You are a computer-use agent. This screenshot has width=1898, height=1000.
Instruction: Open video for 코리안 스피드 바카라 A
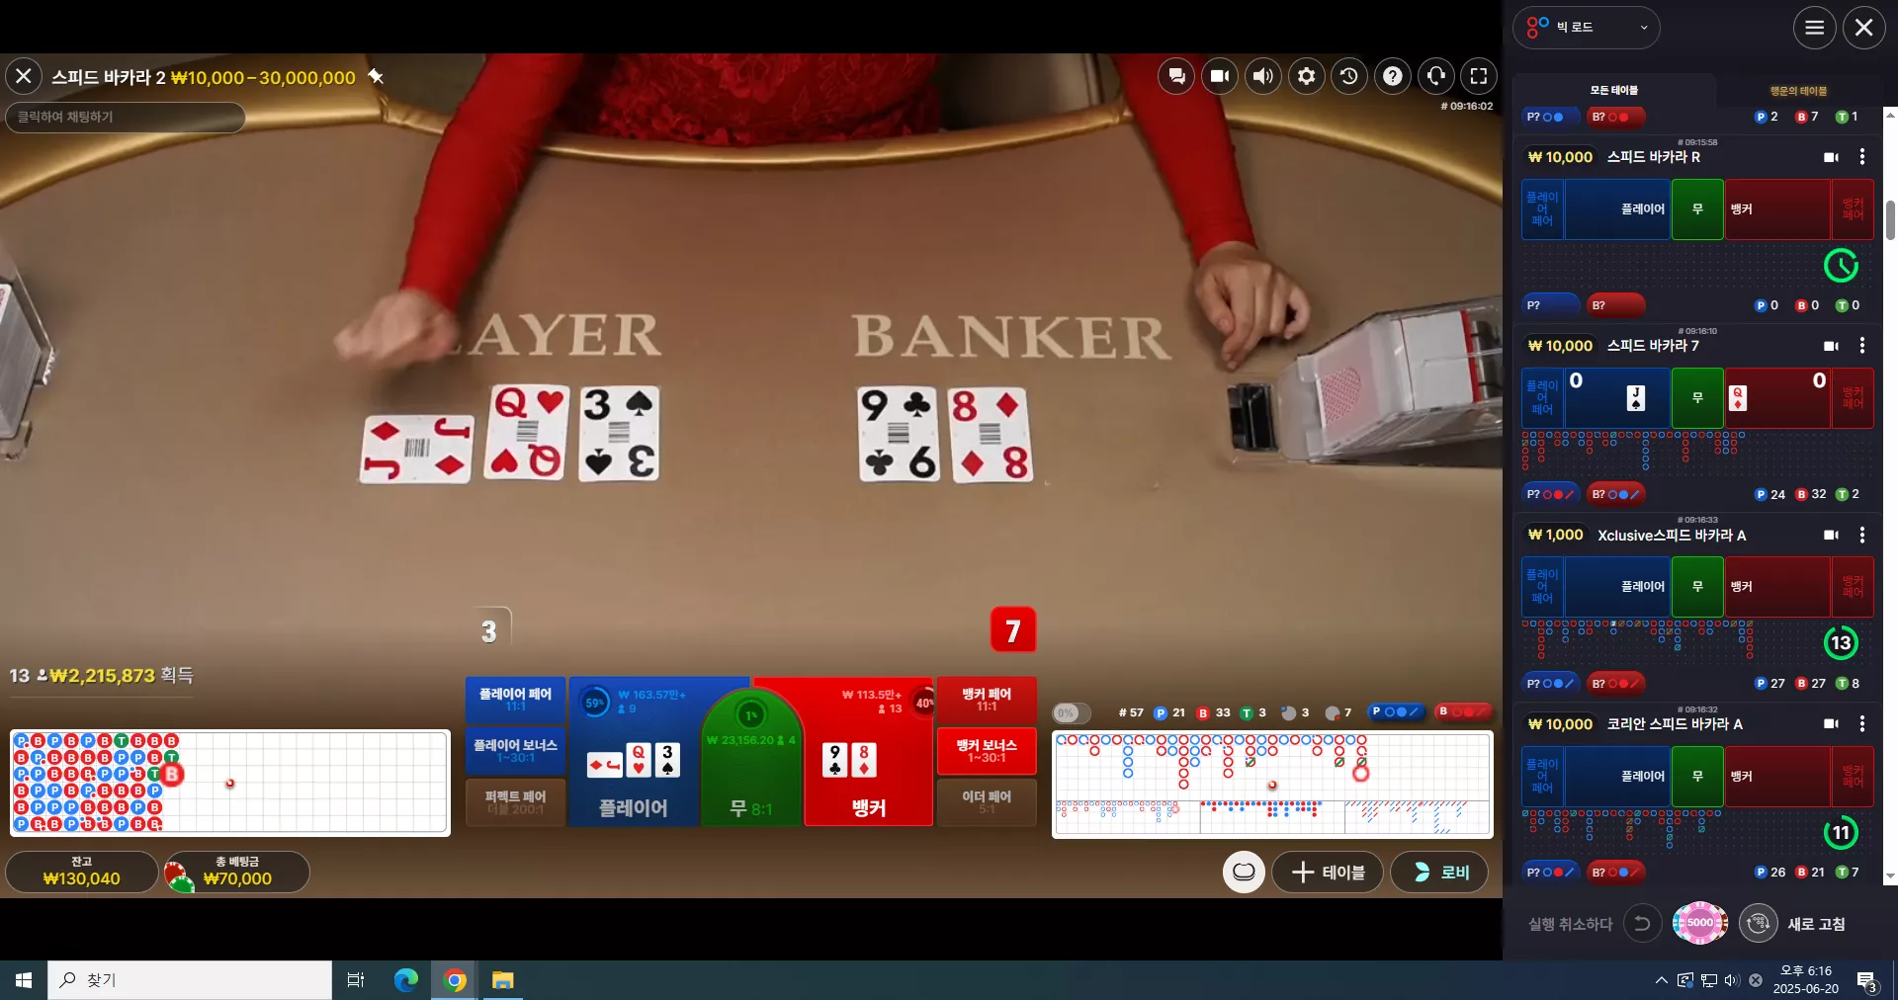pyautogui.click(x=1831, y=723)
